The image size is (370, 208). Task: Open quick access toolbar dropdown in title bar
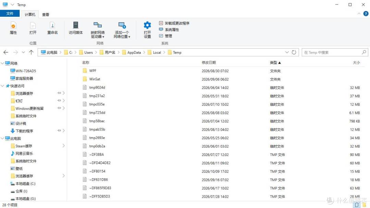click(x=13, y=4)
